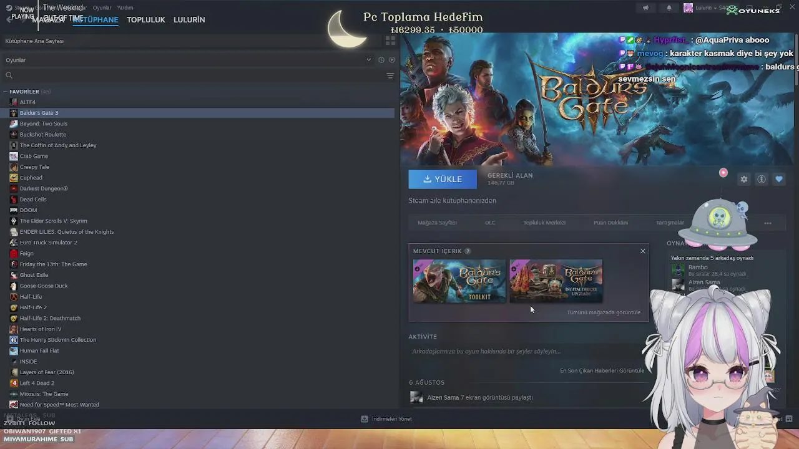Toggle Baldur's Gate 3 favorite heart

[x=778, y=179]
